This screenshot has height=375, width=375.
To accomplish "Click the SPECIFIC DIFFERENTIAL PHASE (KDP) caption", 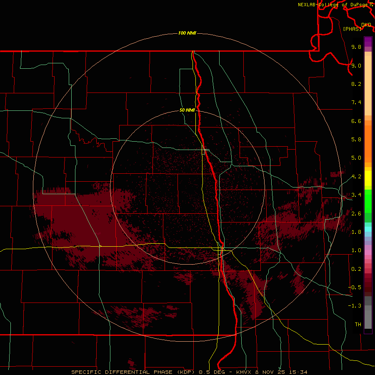I will pyautogui.click(x=133, y=372).
